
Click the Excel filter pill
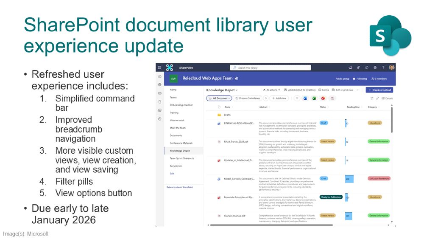coord(314,98)
